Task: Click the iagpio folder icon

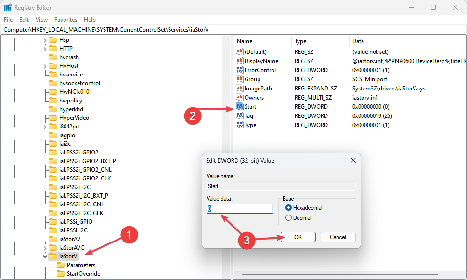Action: click(x=52, y=135)
